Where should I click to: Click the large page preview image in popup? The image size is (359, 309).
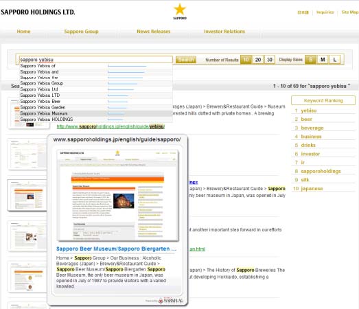pyautogui.click(x=117, y=195)
